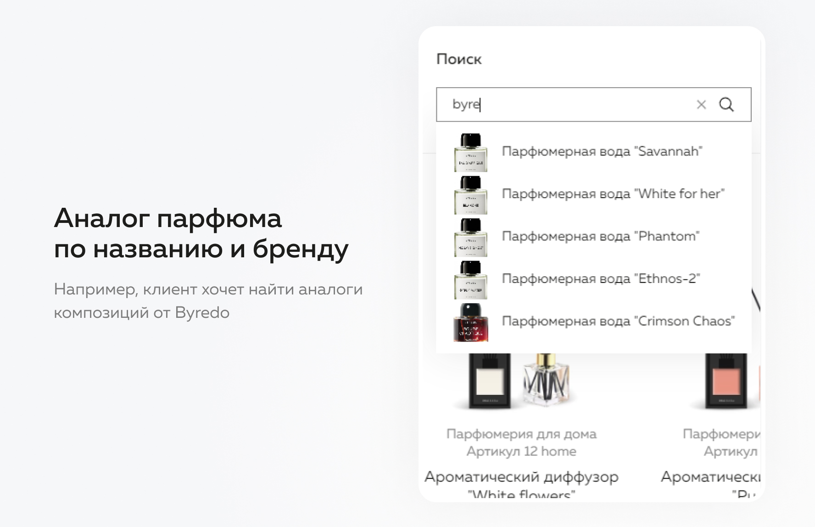Open the "Crimson Chaos" perfume suggestion
Viewport: 815px width, 527px height.
coord(618,321)
